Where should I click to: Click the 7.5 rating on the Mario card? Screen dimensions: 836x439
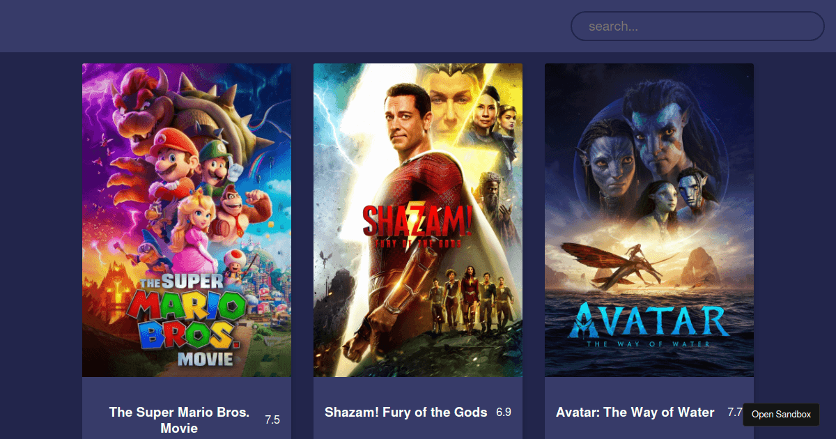pyautogui.click(x=272, y=420)
